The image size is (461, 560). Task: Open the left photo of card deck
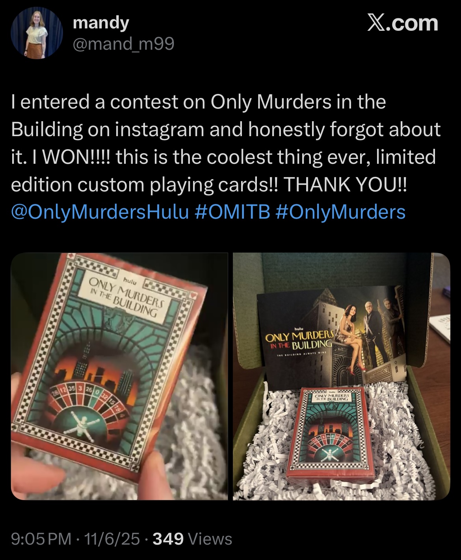[x=119, y=376]
